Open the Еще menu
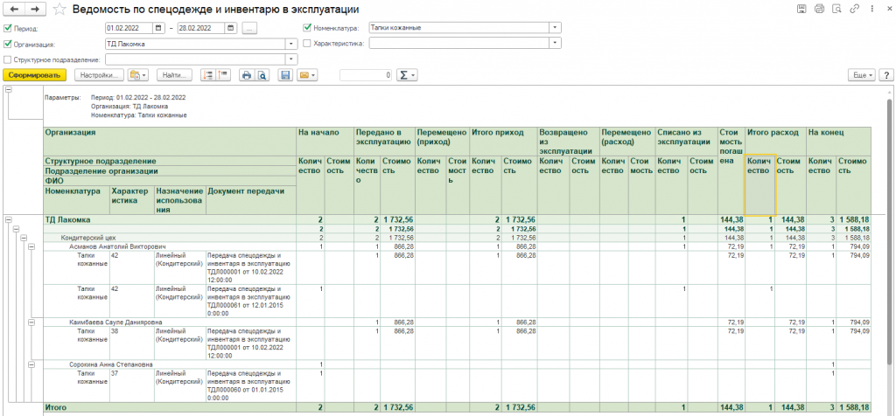The image size is (896, 416). point(862,75)
